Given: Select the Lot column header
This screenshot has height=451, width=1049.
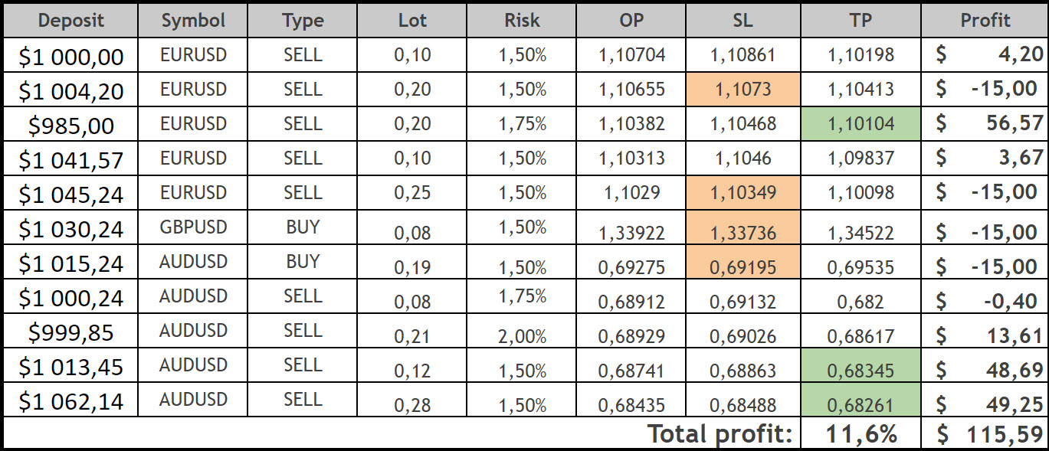Looking at the screenshot, I should coord(412,21).
